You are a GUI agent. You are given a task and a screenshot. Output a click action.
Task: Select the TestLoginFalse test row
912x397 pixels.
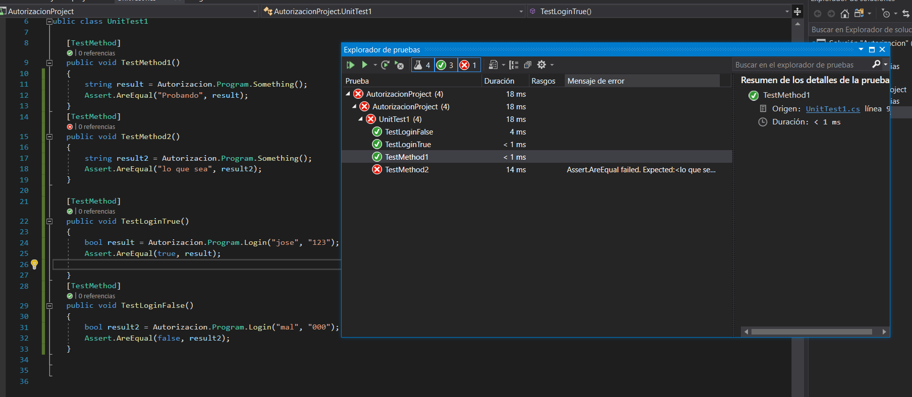click(x=537, y=131)
